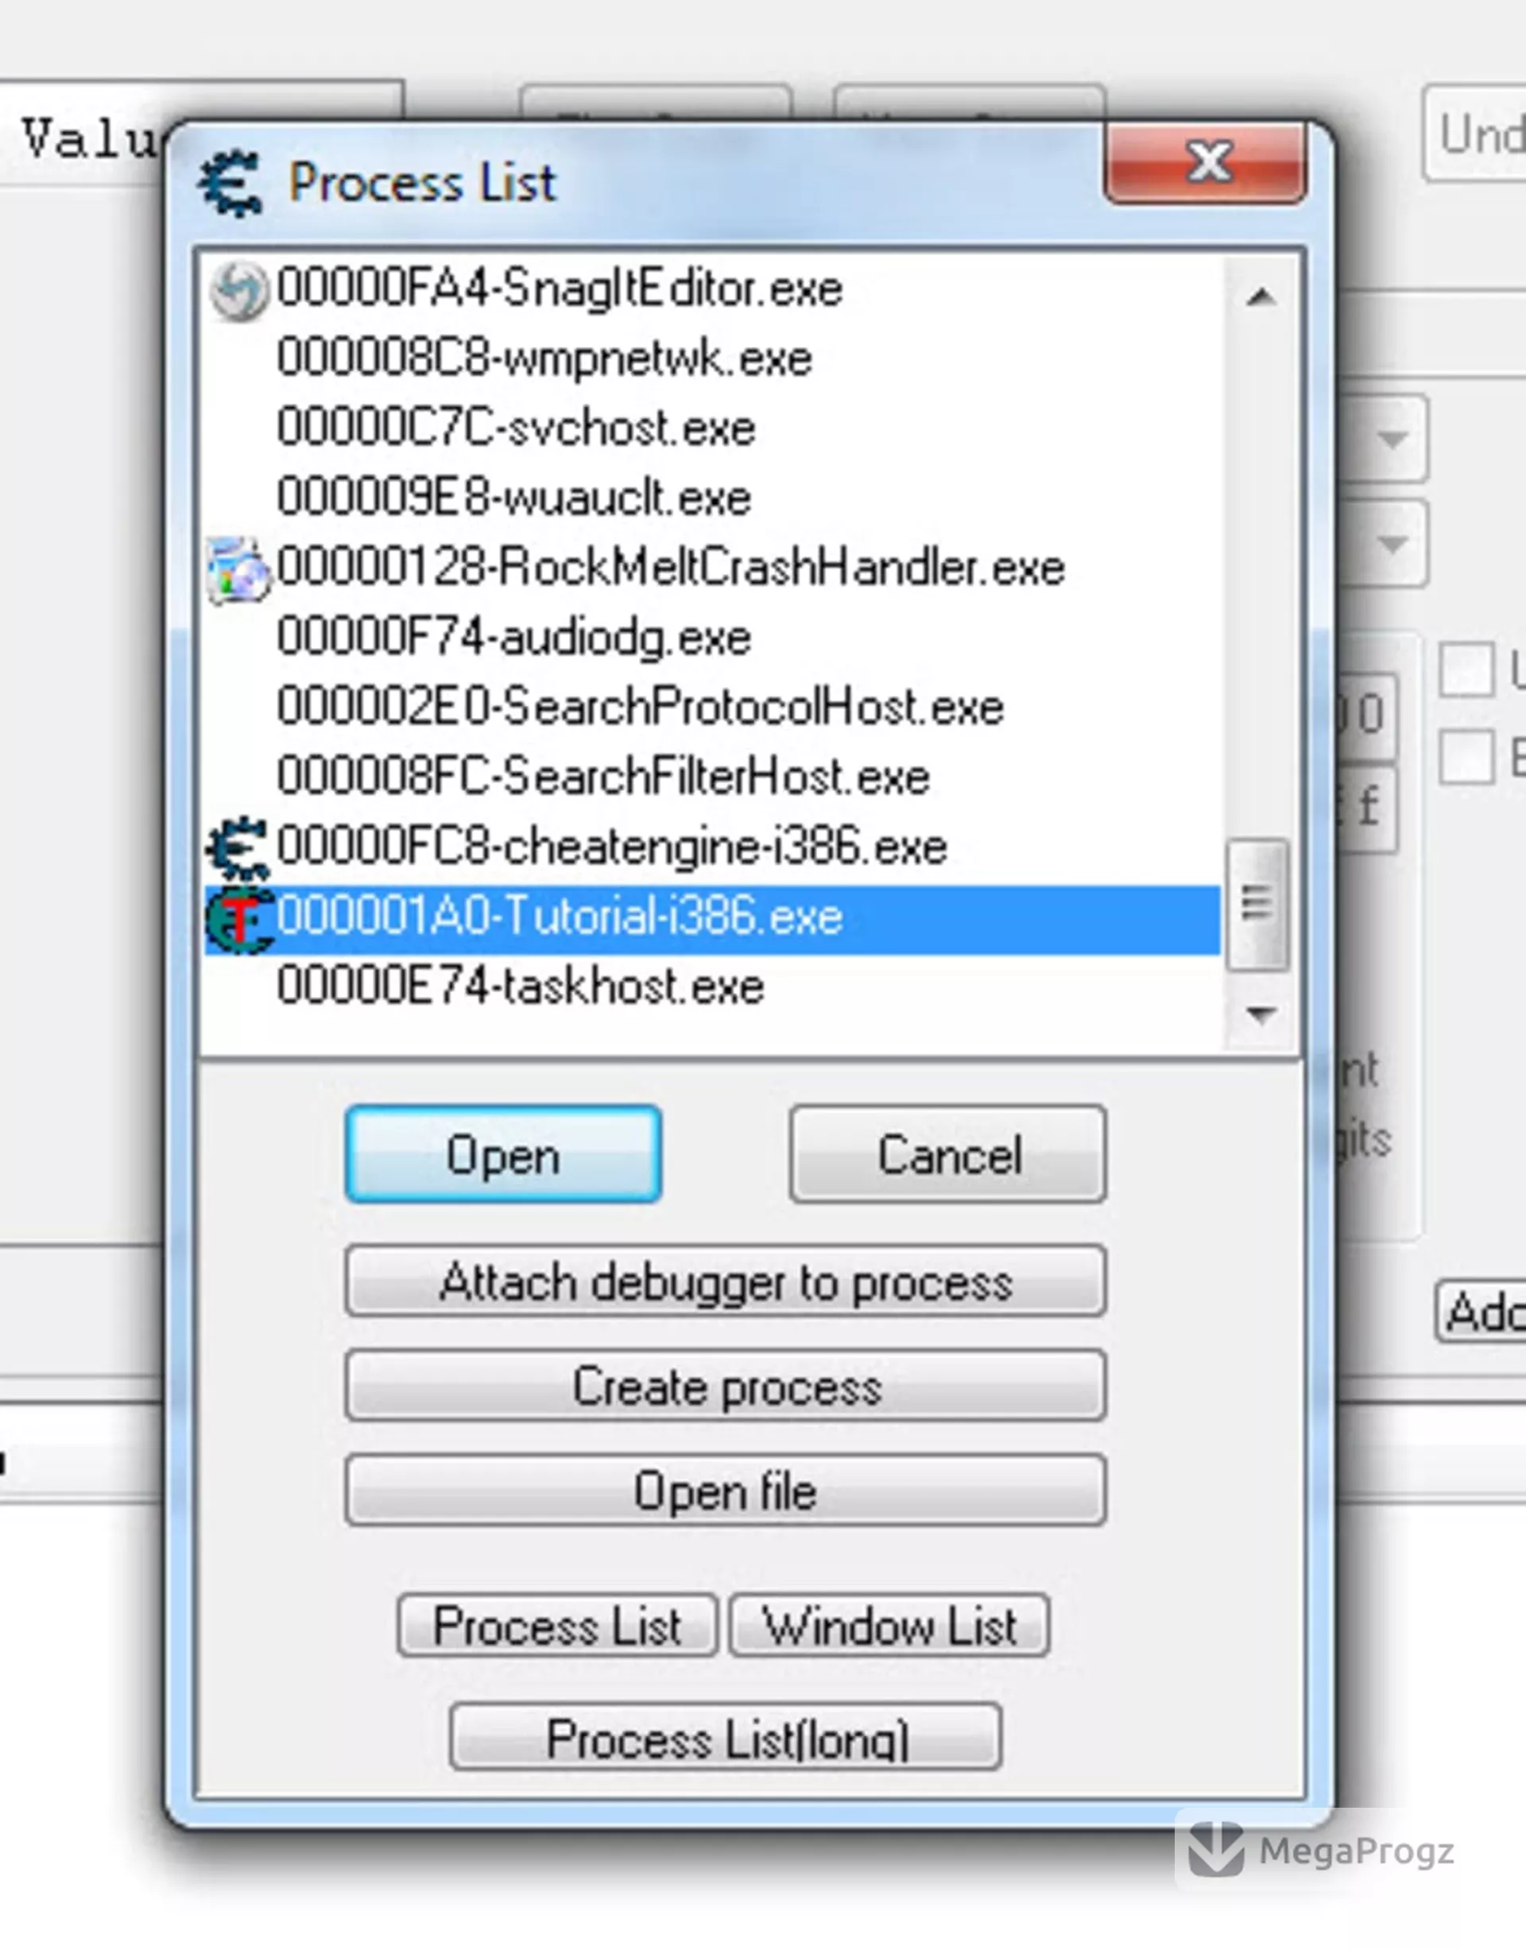Switch to Process List view

557,1626
